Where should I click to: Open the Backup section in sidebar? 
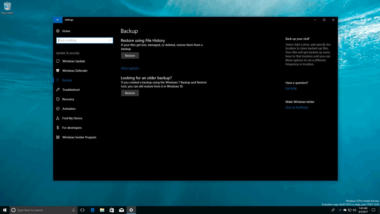(67, 80)
